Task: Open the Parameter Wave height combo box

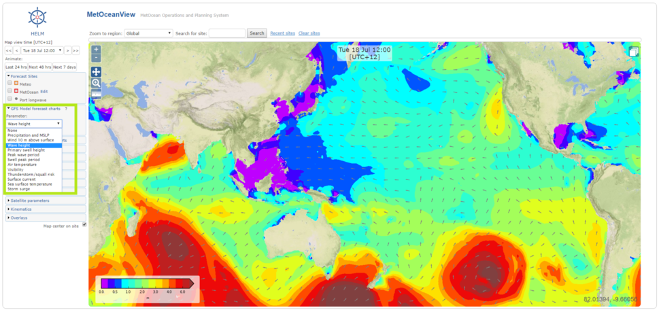Action: coord(34,124)
